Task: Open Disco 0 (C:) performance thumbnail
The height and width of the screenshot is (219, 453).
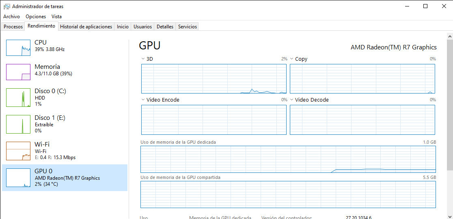Action: click(18, 98)
